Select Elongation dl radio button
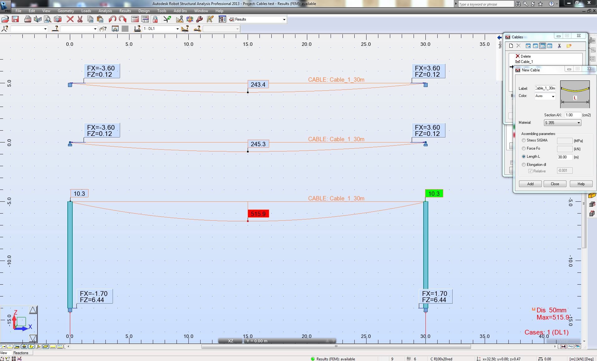This screenshot has height=361, width=597. pyautogui.click(x=524, y=165)
